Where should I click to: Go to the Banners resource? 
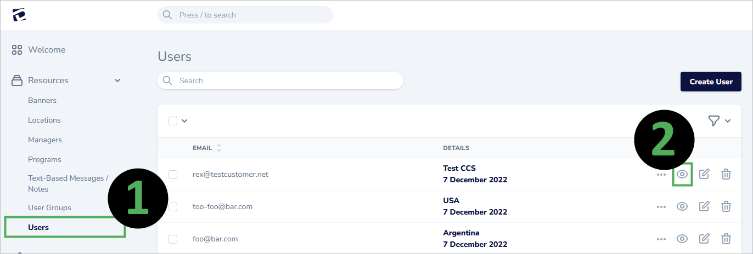point(42,100)
